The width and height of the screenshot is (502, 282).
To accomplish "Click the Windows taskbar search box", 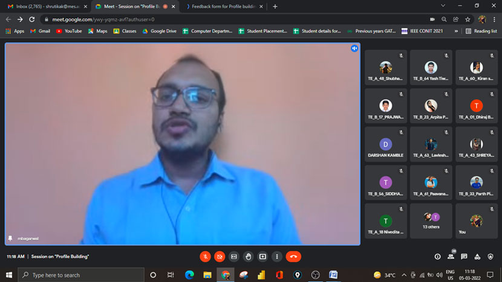I will click(x=80, y=275).
